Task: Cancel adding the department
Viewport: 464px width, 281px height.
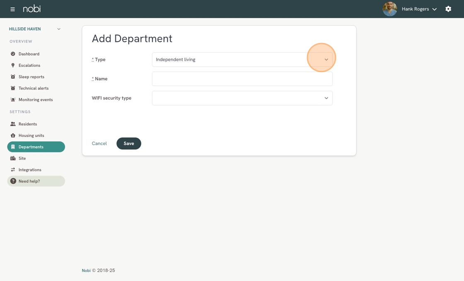Action: click(99, 143)
